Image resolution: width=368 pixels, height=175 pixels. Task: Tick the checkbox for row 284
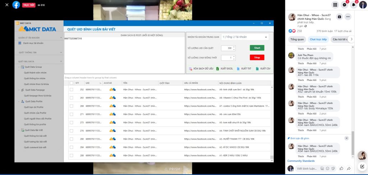tap(72, 147)
